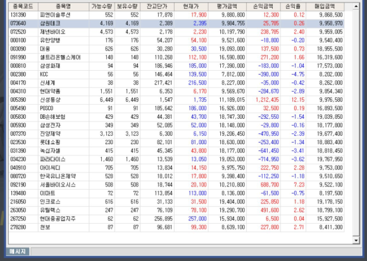Click profit amount 1,212,435
Viewport: 367px width, 261px height.
(x=267, y=100)
